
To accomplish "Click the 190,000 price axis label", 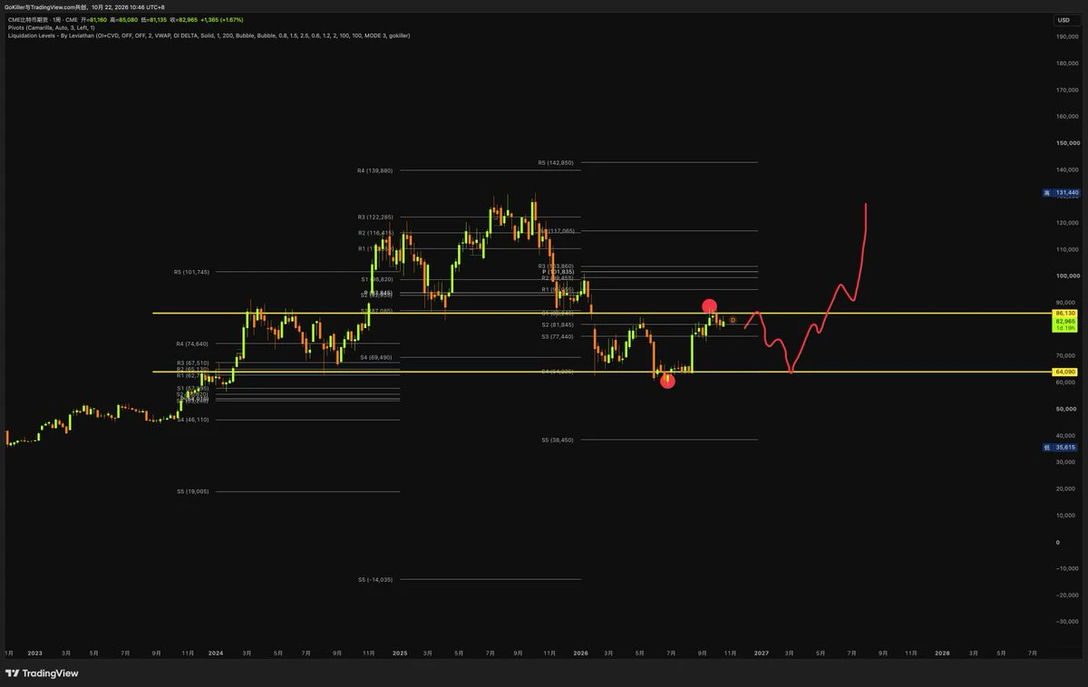I will pyautogui.click(x=1066, y=37).
